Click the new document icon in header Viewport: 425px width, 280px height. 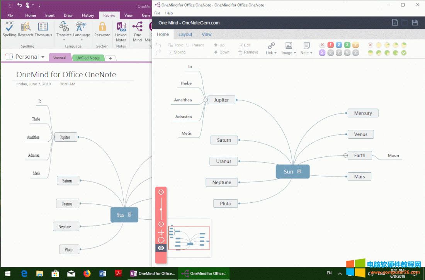pos(395,23)
